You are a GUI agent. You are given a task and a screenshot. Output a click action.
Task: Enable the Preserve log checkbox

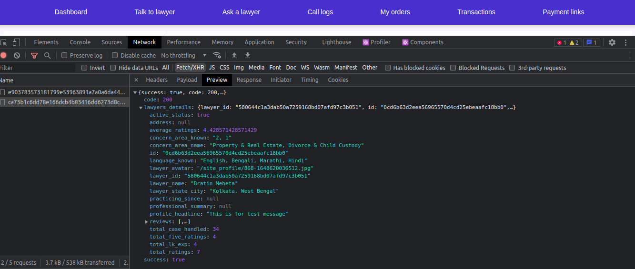65,55
